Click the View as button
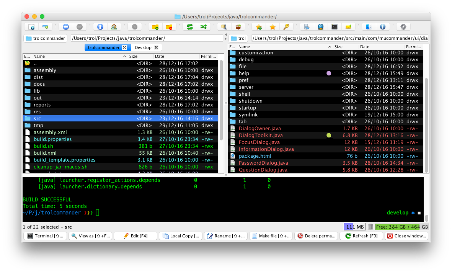 90,236
